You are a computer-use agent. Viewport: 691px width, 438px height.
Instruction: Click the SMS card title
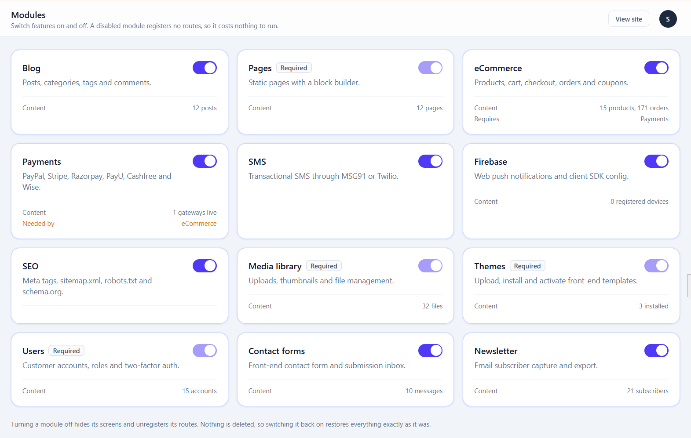coord(257,162)
